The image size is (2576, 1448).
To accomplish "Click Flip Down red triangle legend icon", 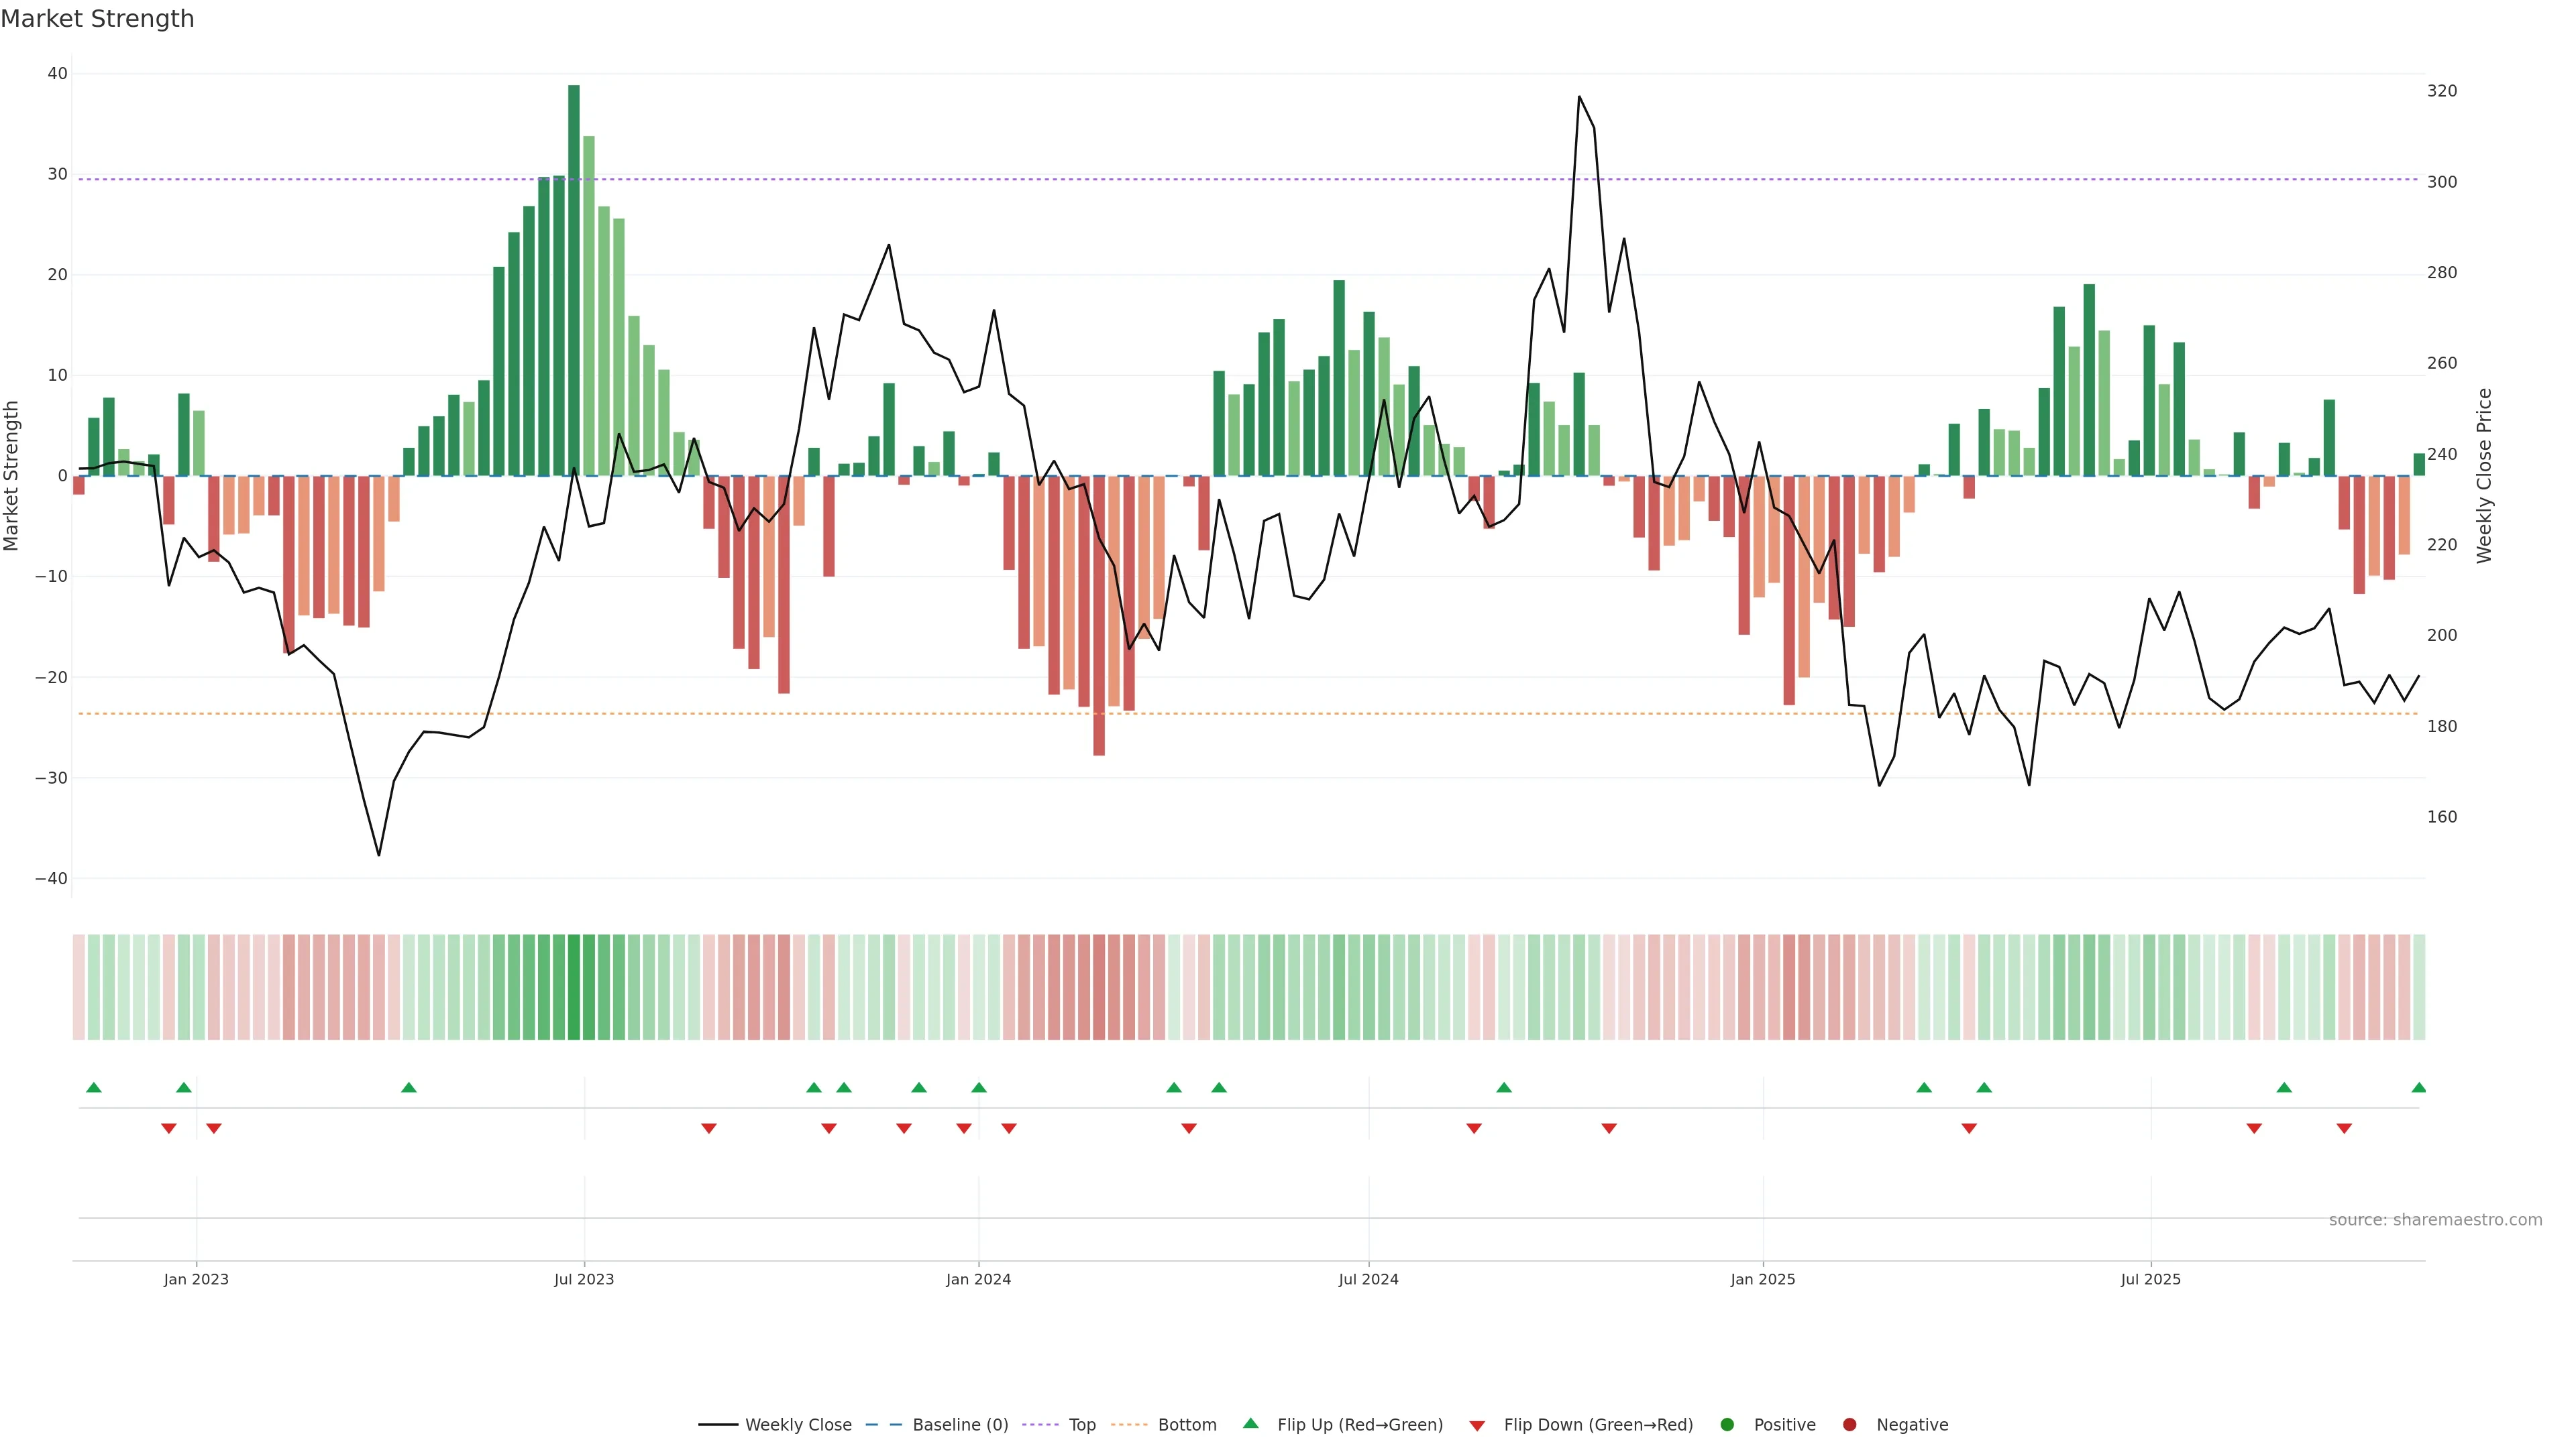I will pos(1477,1426).
